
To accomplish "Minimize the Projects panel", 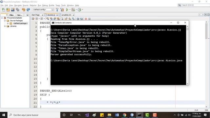I will (x=28, y=15).
